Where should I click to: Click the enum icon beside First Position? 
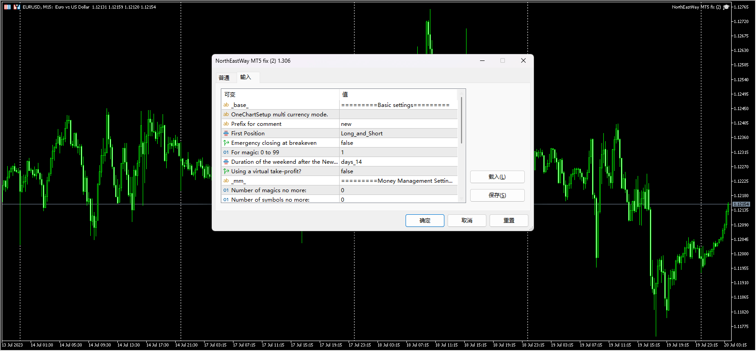coord(226,134)
